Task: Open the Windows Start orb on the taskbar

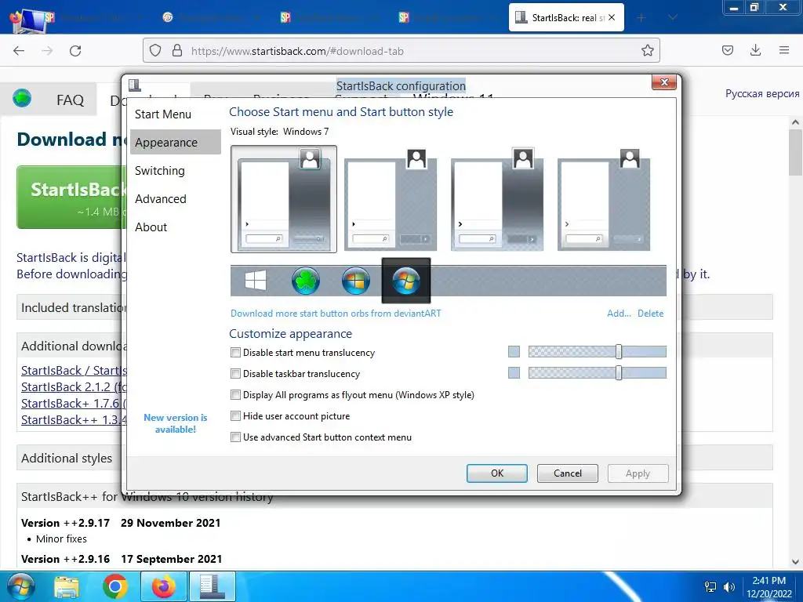Action: point(21,586)
